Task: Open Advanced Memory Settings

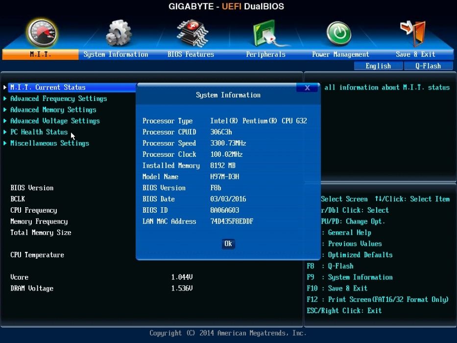Action: coord(53,110)
